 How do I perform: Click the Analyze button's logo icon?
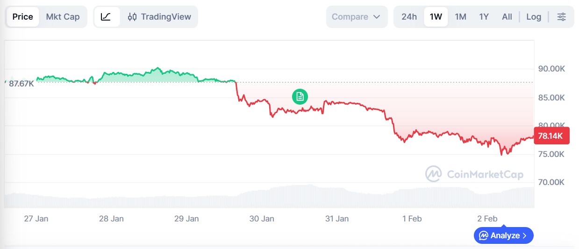[x=484, y=235]
